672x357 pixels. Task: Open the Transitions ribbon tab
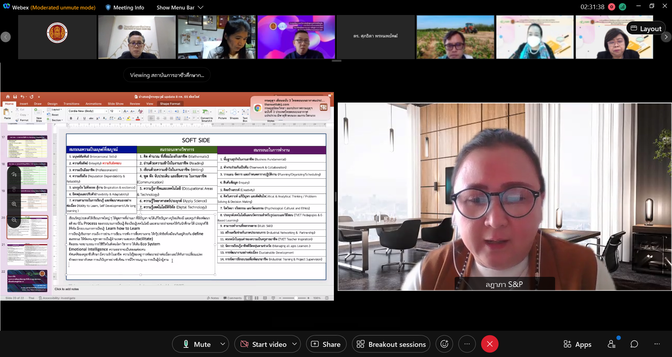[71, 104]
